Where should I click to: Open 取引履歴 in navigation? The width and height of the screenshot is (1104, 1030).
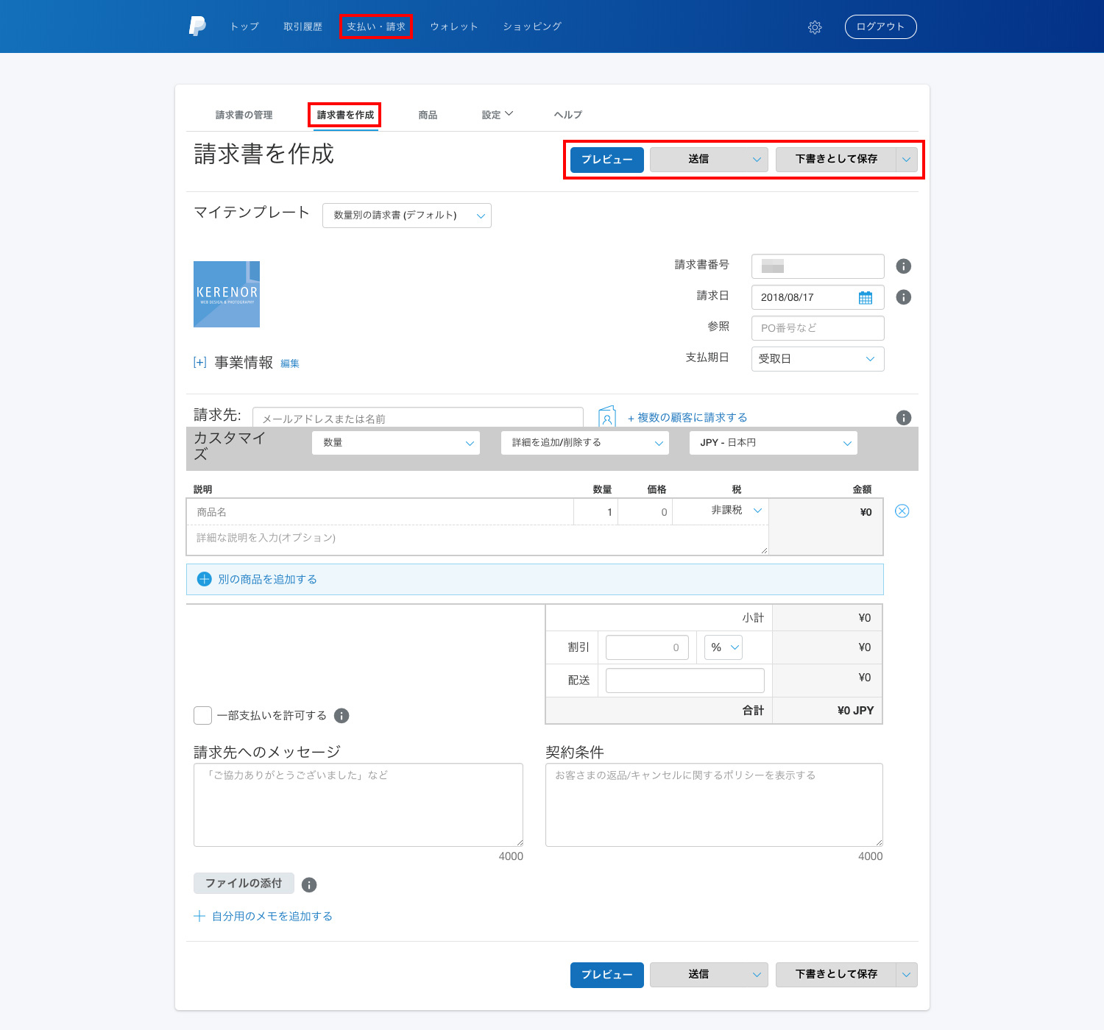[x=303, y=26]
